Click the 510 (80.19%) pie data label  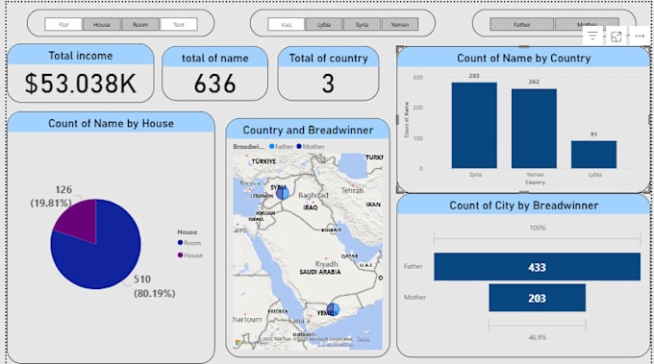point(154,286)
